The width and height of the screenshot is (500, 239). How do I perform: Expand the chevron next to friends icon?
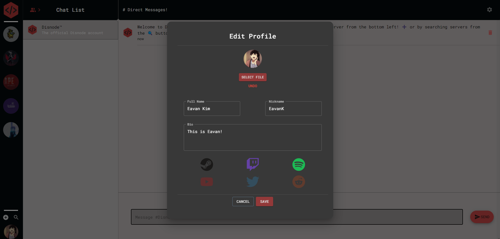pos(39,10)
